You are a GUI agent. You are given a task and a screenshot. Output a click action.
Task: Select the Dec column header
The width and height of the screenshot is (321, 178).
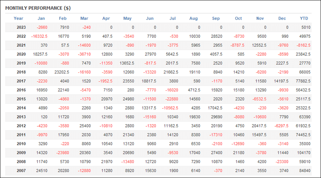pos(282,19)
